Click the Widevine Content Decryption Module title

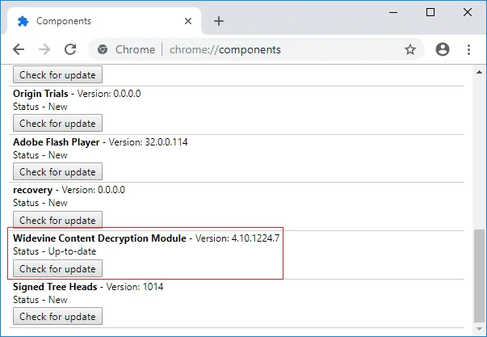(x=99, y=238)
